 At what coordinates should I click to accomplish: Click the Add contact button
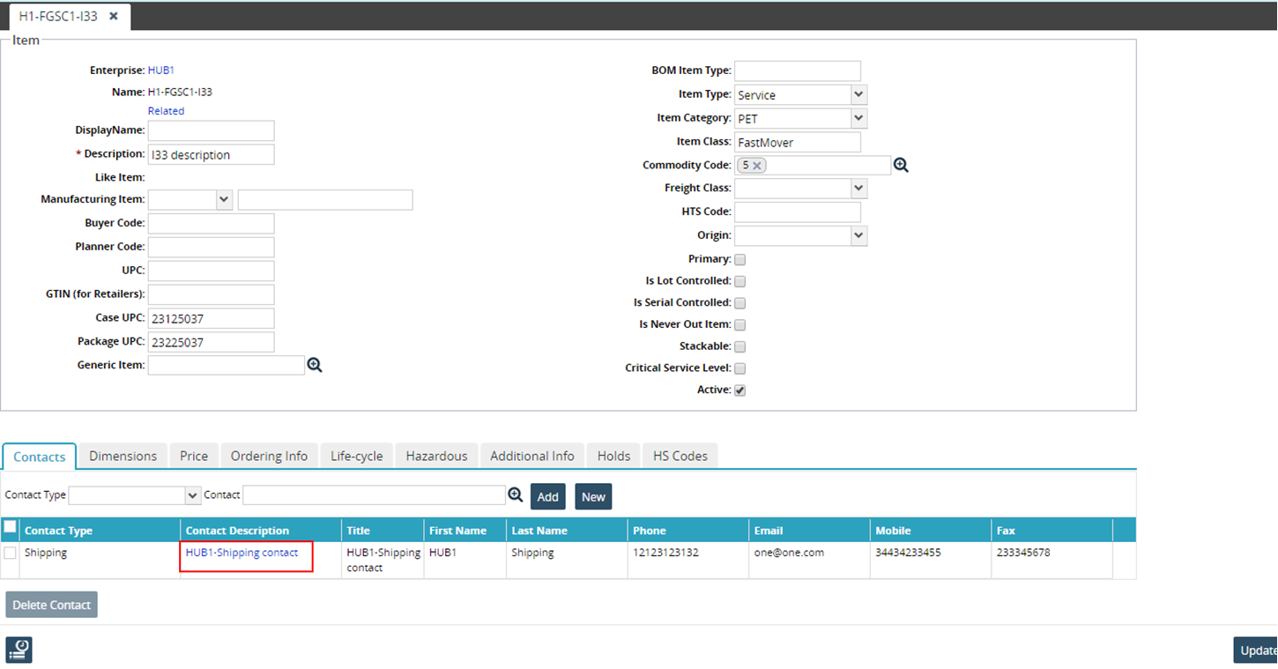point(547,497)
